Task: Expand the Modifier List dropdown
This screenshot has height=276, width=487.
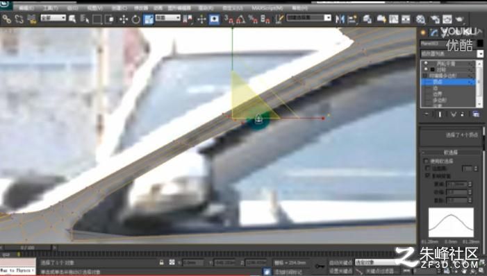Action: (452, 53)
